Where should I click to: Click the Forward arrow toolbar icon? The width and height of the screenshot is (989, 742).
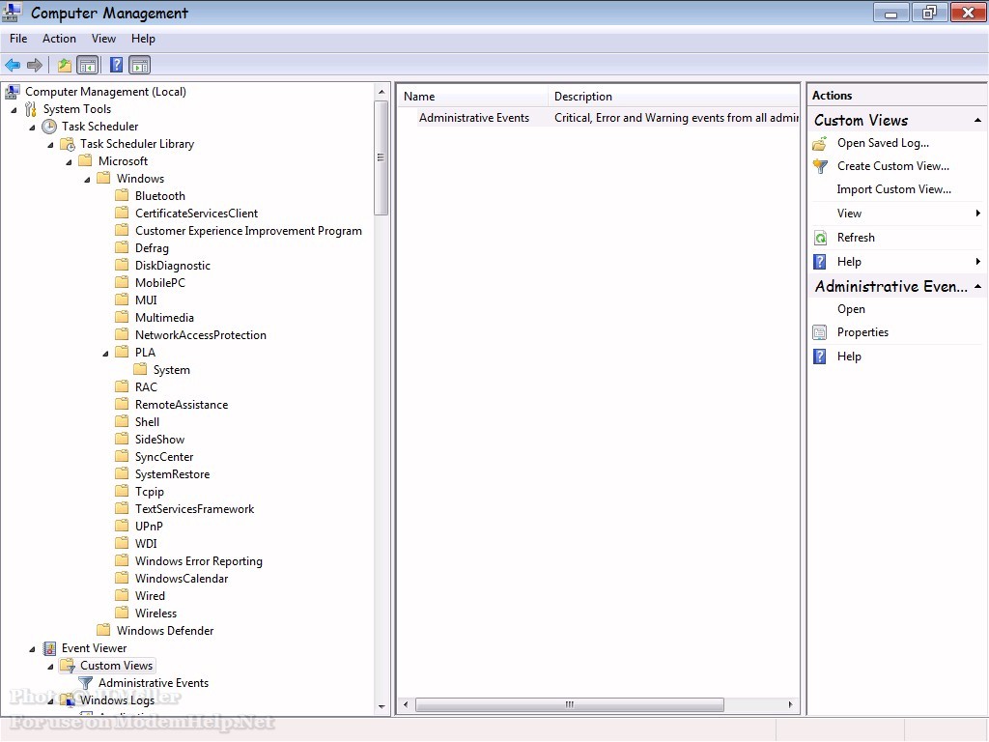(35, 65)
